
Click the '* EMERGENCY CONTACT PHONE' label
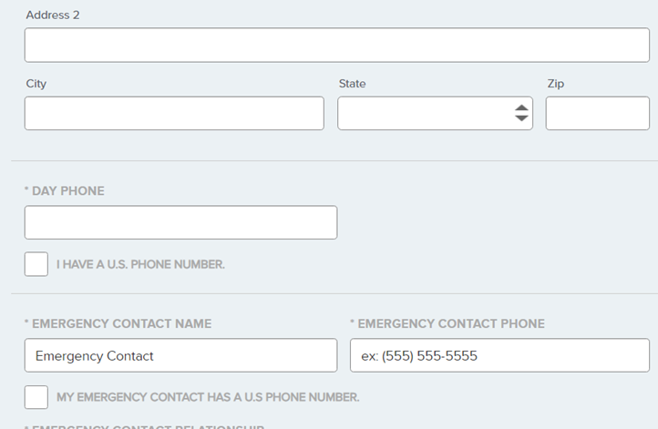(x=447, y=323)
